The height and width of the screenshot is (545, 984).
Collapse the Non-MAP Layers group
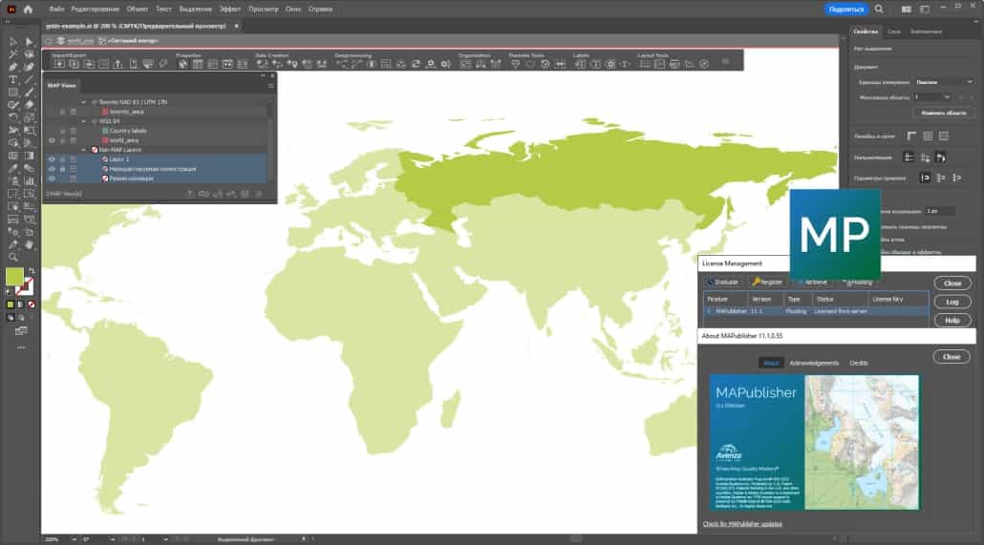[x=83, y=150]
